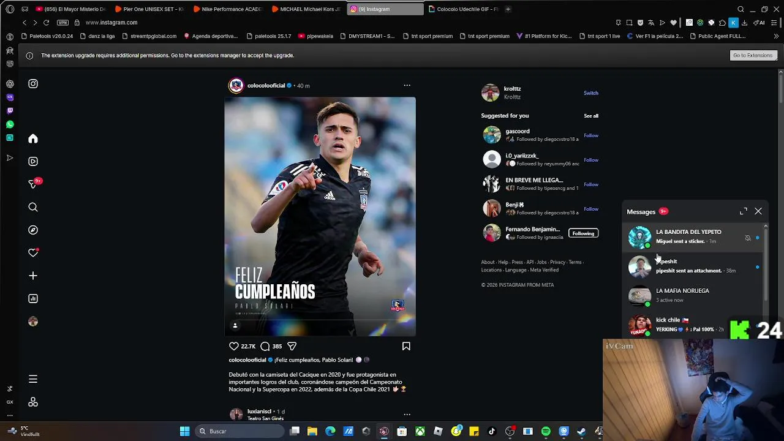This screenshot has width=784, height=441.
Task: Switch to Colocolo Udechile GIF tab
Action: point(462,9)
